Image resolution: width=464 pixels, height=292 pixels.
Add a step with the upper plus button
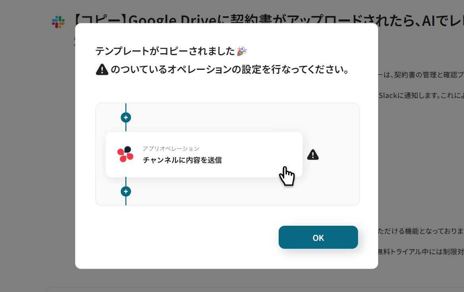[126, 117]
